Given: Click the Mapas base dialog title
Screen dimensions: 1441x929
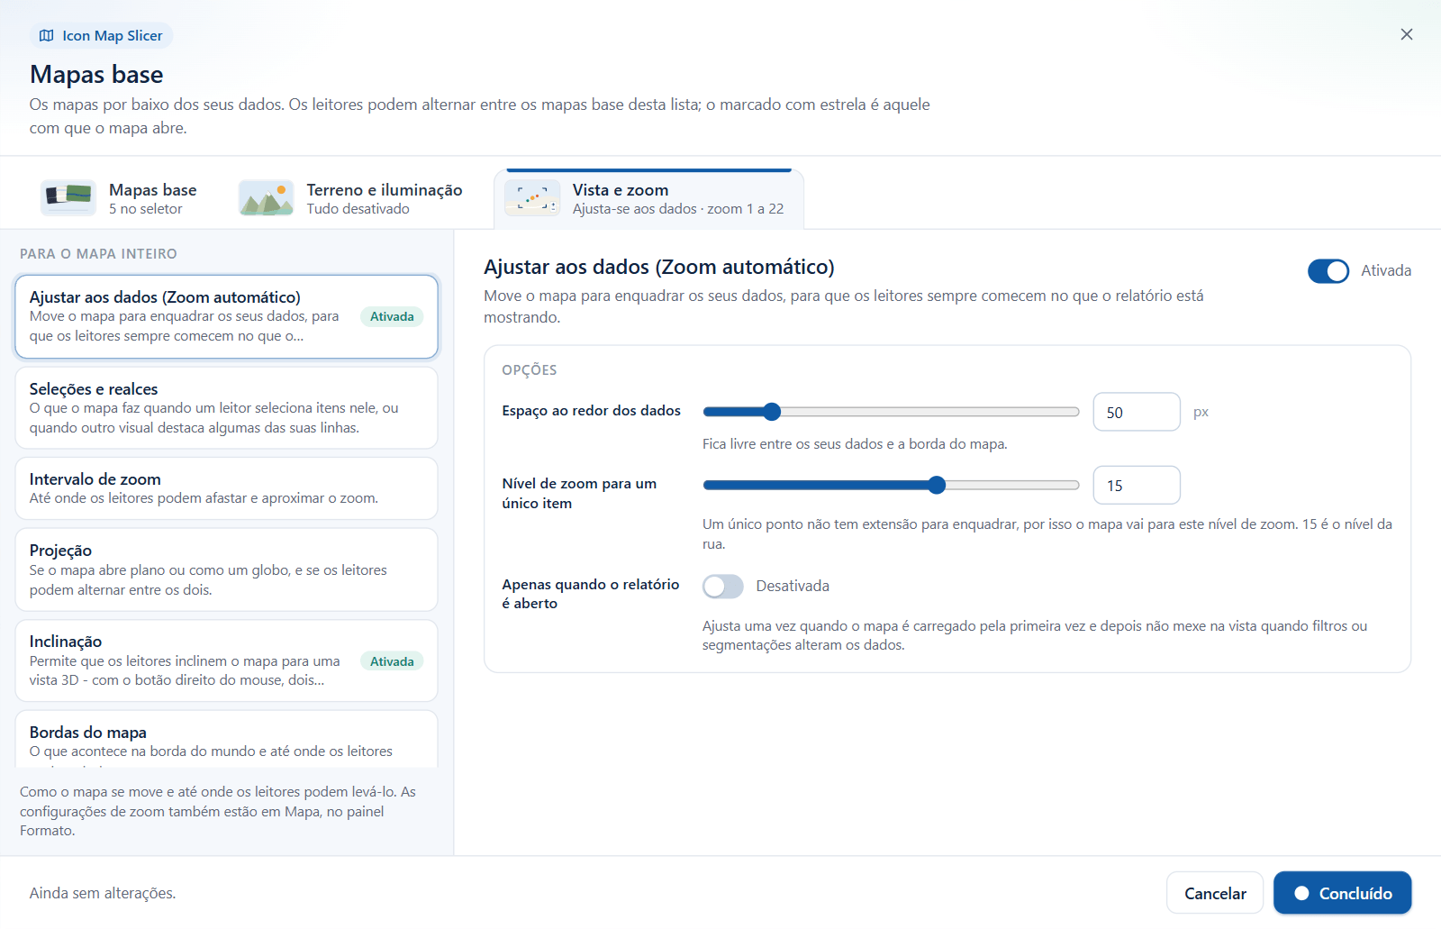Looking at the screenshot, I should click(96, 74).
